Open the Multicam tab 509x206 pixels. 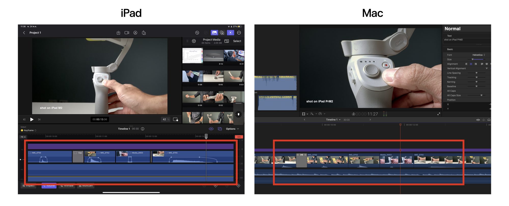(x=86, y=186)
